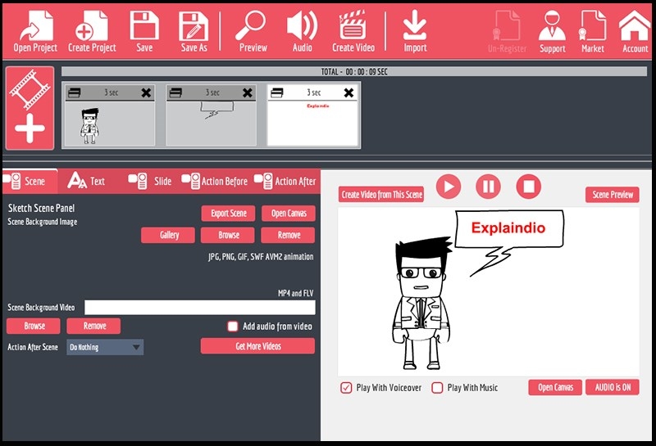
Task: Click Open Canvas below the preview
Action: [x=555, y=387]
